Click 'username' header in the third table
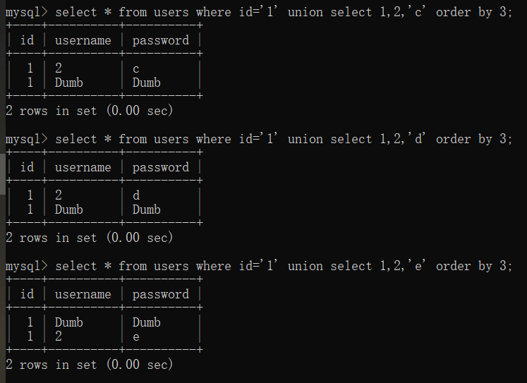The height and width of the screenshot is (383, 527). point(83,294)
